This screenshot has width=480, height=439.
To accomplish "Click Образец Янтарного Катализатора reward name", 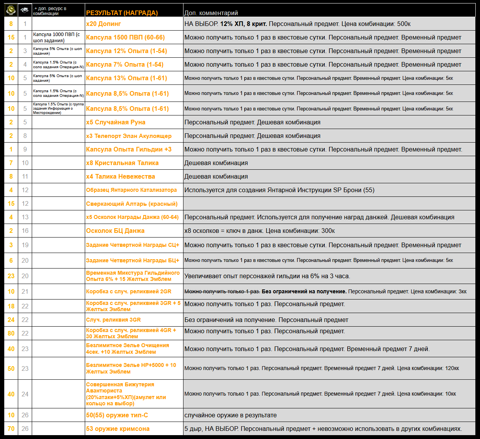I will [131, 190].
